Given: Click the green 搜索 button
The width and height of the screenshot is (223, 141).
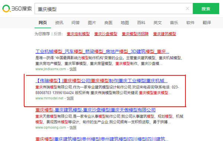Looking at the screenshot, I should click(206, 9).
